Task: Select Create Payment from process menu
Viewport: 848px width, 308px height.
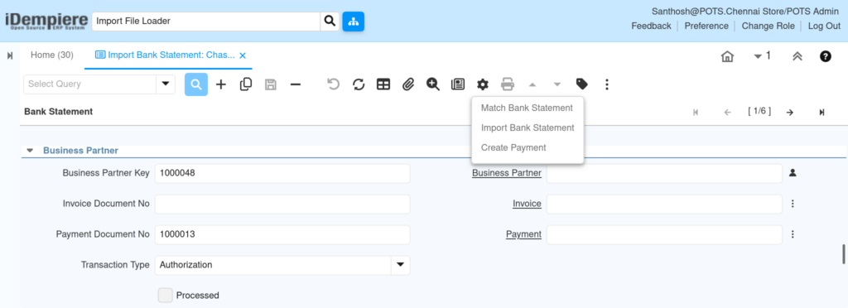Action: tap(513, 147)
